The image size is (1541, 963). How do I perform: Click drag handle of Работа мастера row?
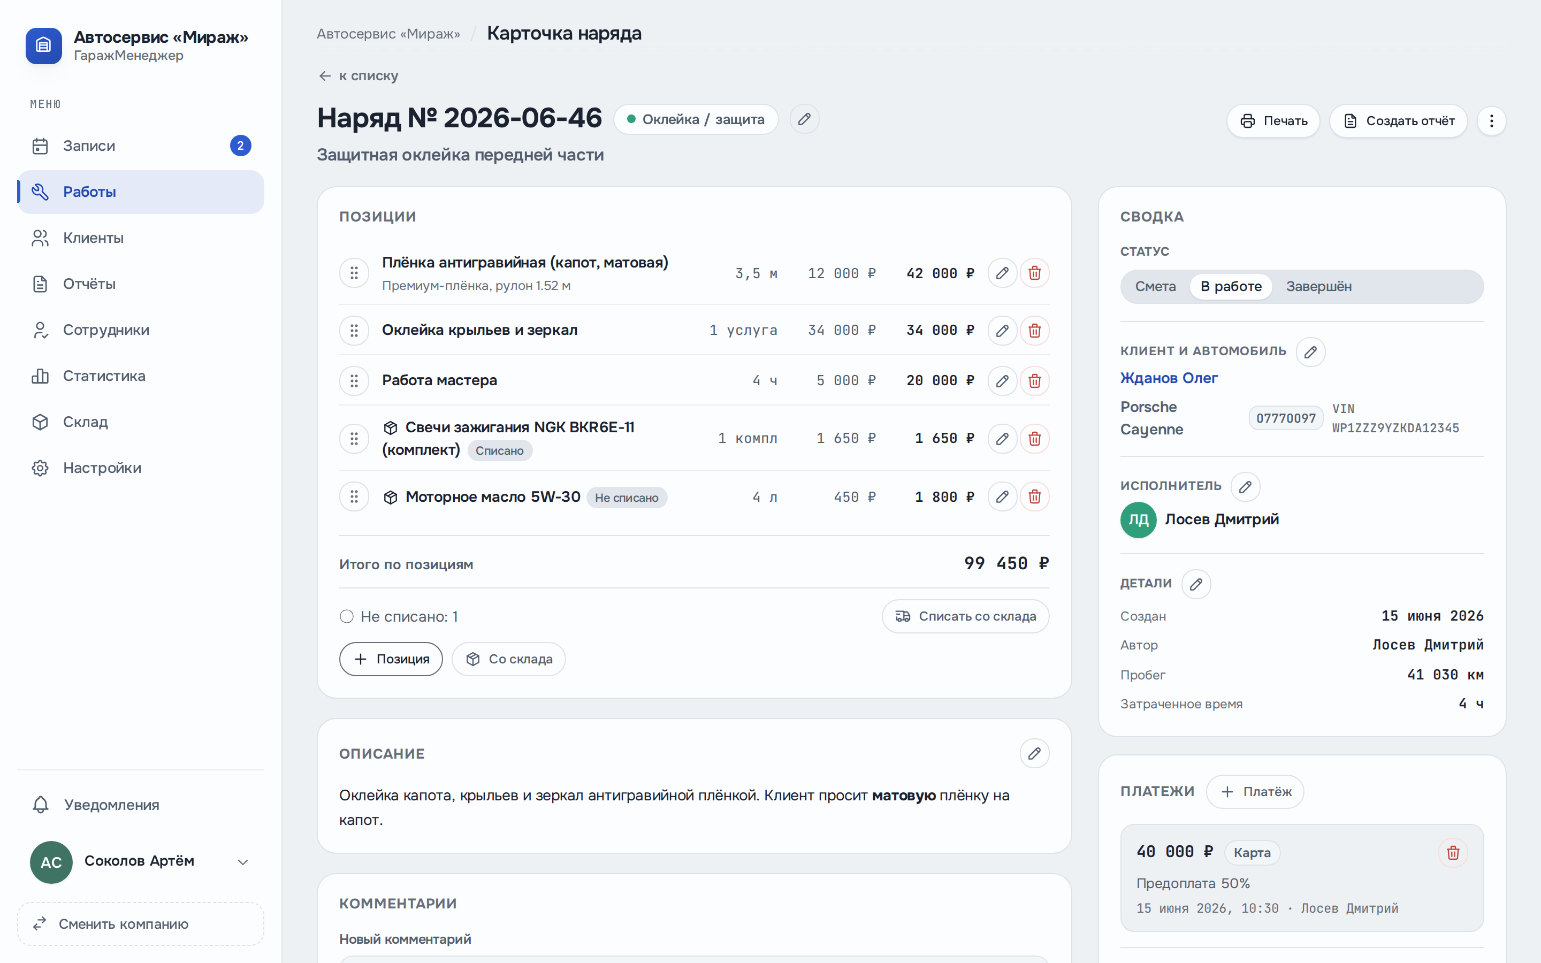tap(354, 381)
